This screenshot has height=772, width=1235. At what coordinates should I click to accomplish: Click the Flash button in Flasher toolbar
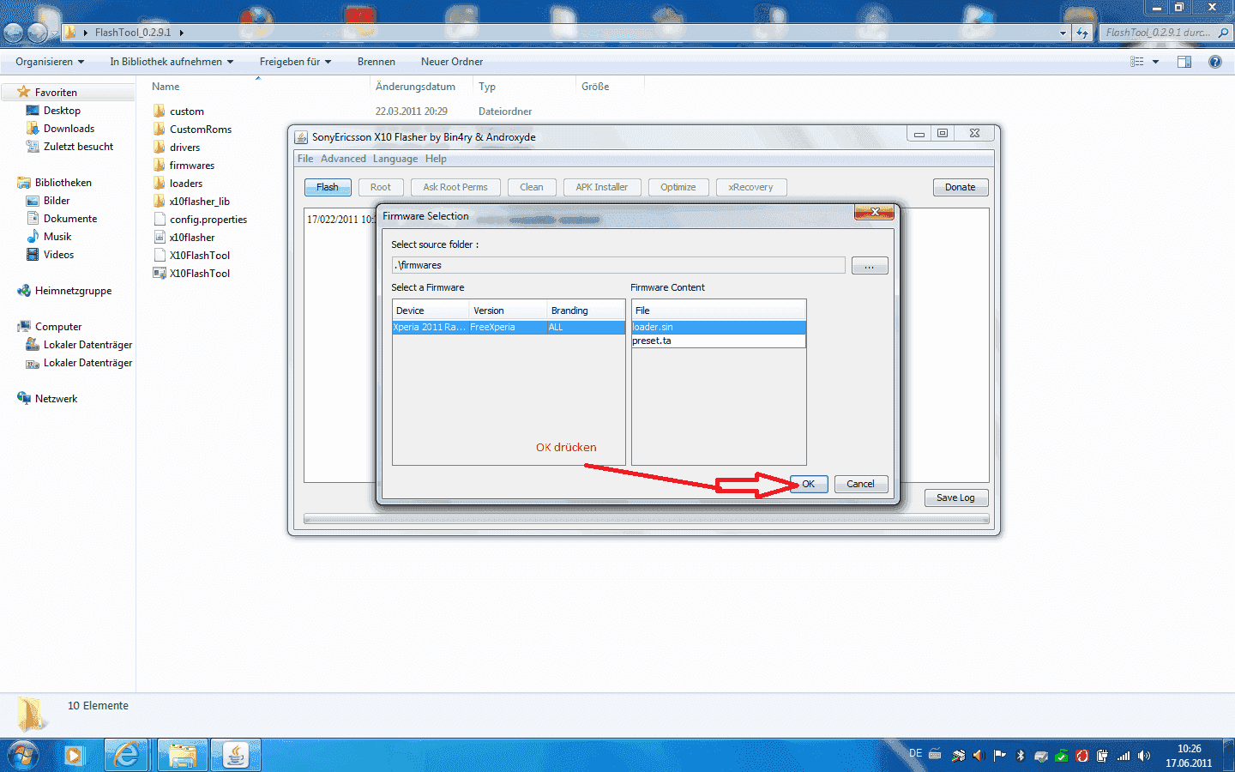(328, 187)
